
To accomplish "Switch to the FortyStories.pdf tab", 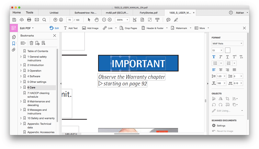I will click(x=149, y=13).
